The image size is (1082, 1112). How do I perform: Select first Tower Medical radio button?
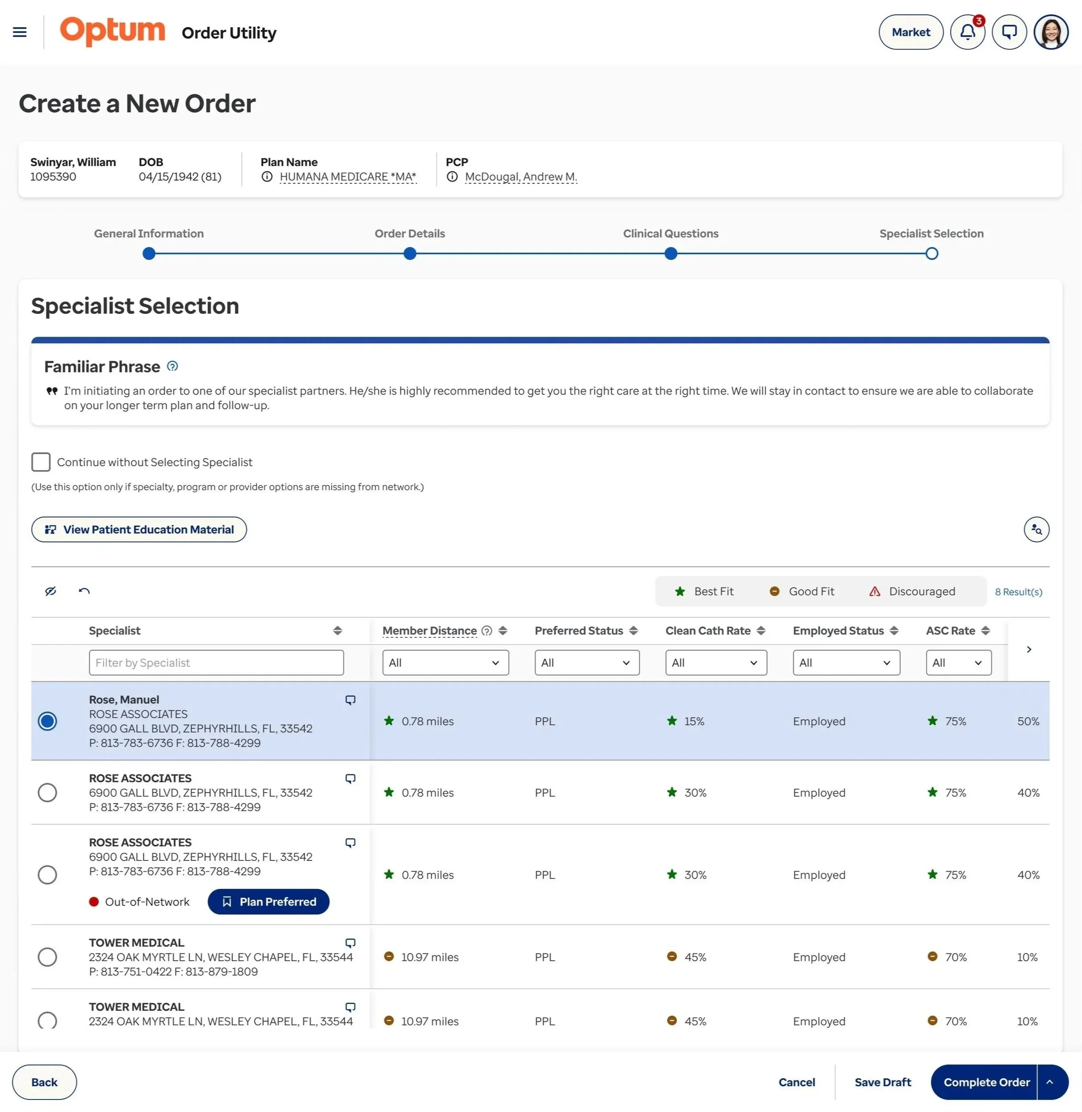pos(47,957)
